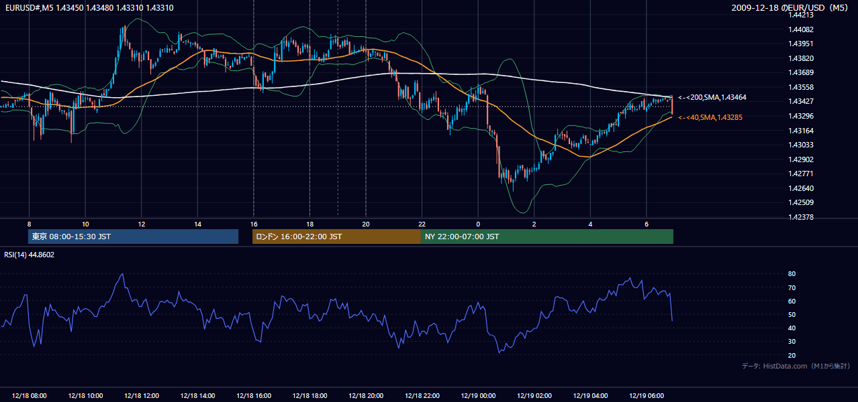858x402 pixels.
Task: Click price axis label 1.42509
Action: click(801, 202)
